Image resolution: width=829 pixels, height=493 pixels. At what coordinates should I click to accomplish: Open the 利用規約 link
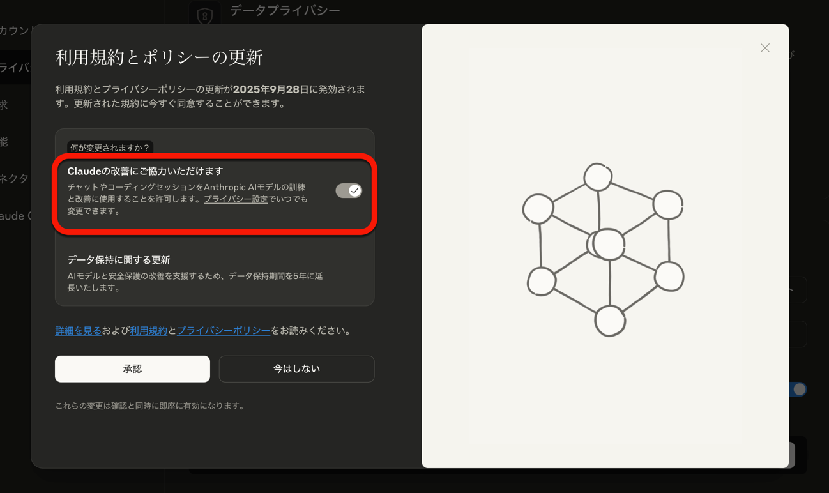(148, 331)
